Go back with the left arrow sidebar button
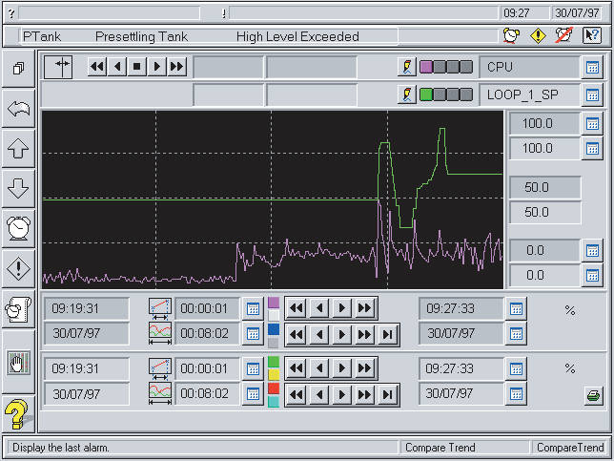This screenshot has width=614, height=461. (18, 109)
